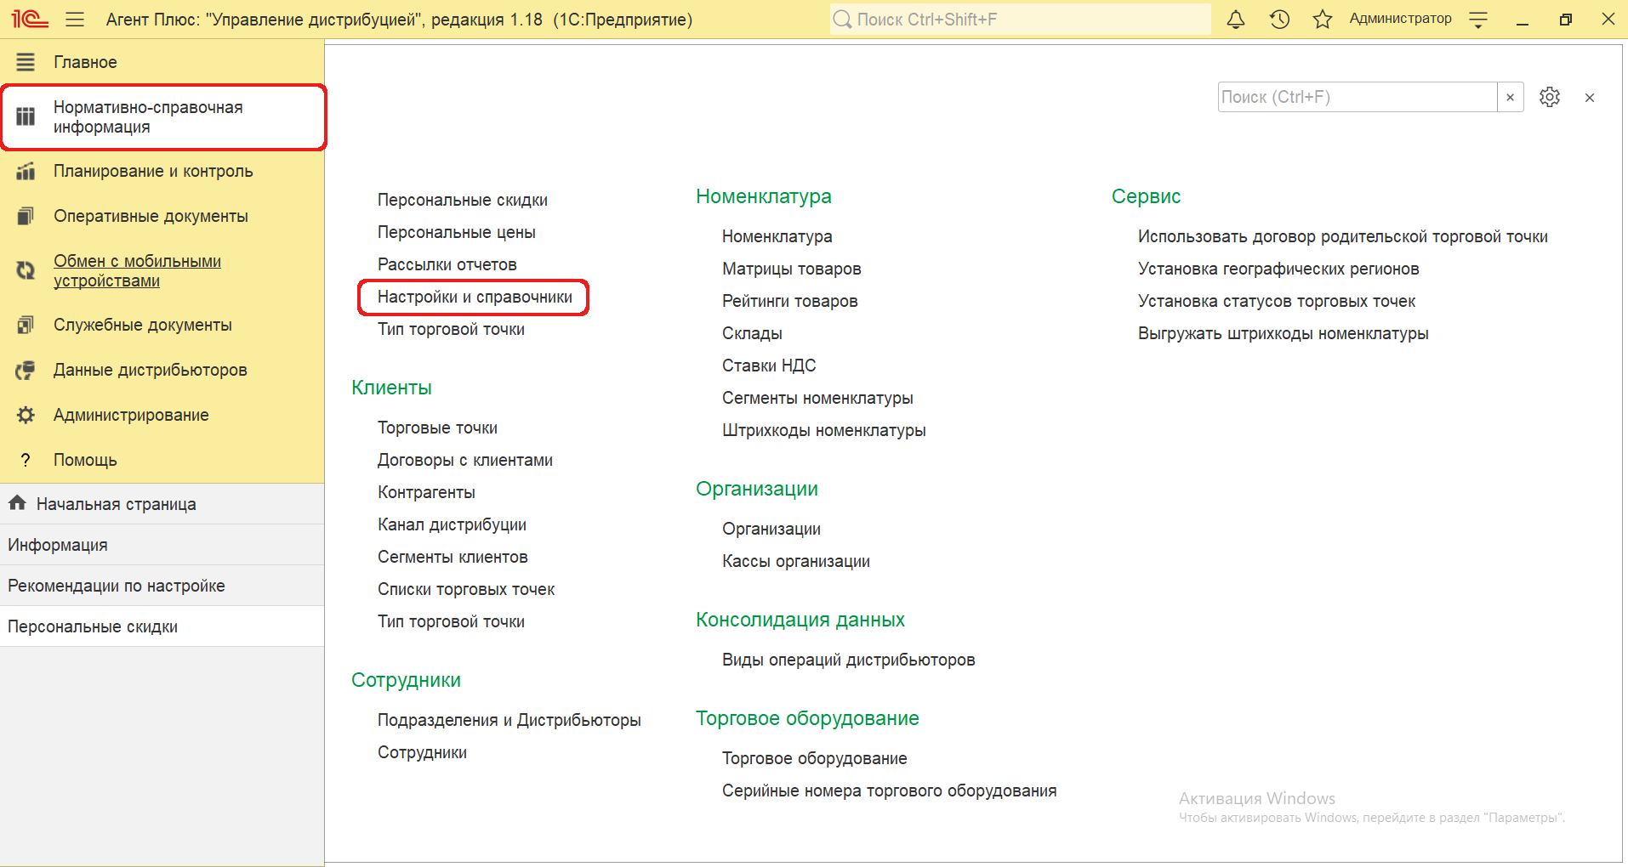1628x867 pixels.
Task: Open the history clock icon
Action: [1279, 20]
